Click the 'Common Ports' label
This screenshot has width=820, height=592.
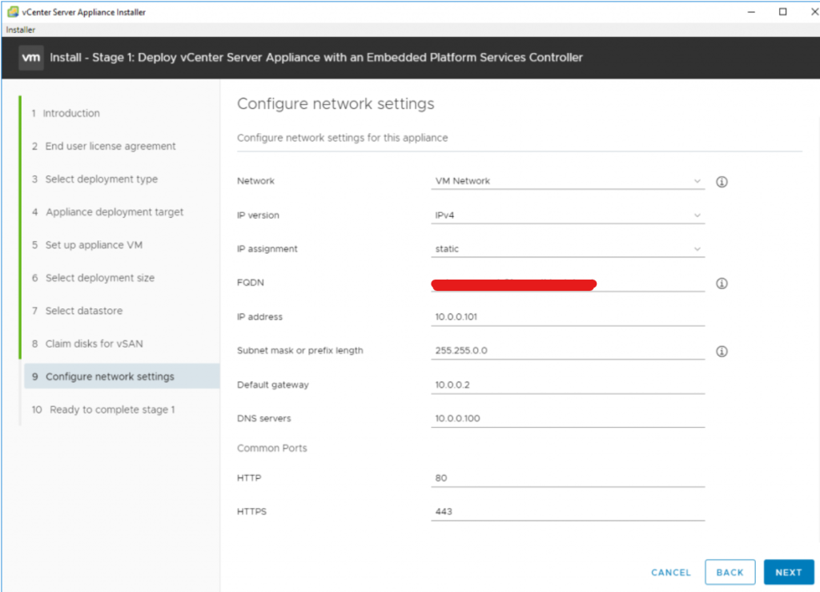[272, 448]
